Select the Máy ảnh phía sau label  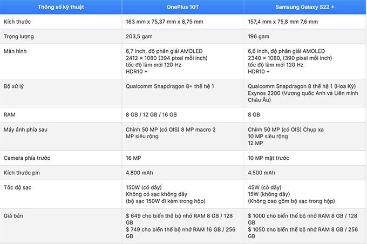click(25, 130)
